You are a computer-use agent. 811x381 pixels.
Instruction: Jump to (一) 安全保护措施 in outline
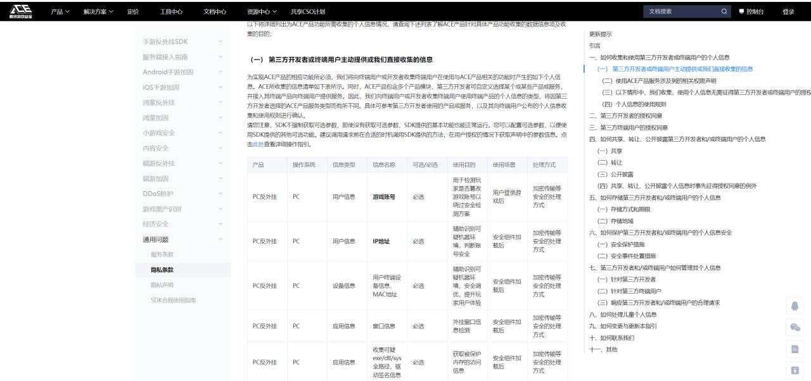pos(621,244)
